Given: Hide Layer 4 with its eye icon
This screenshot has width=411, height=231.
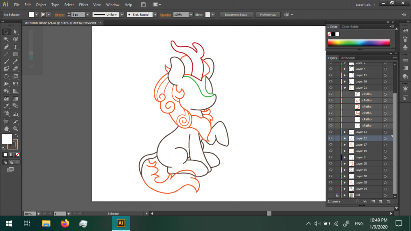Looking at the screenshot, I should [330, 69].
